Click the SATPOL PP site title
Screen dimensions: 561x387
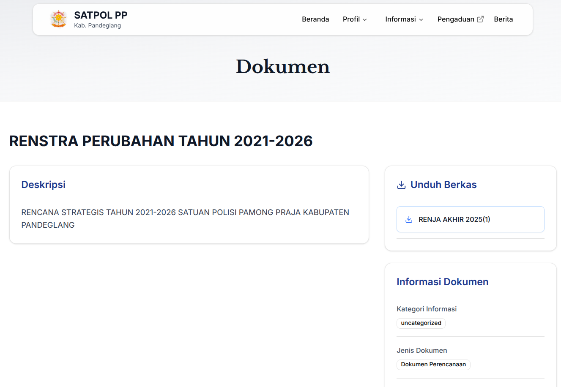(x=101, y=15)
